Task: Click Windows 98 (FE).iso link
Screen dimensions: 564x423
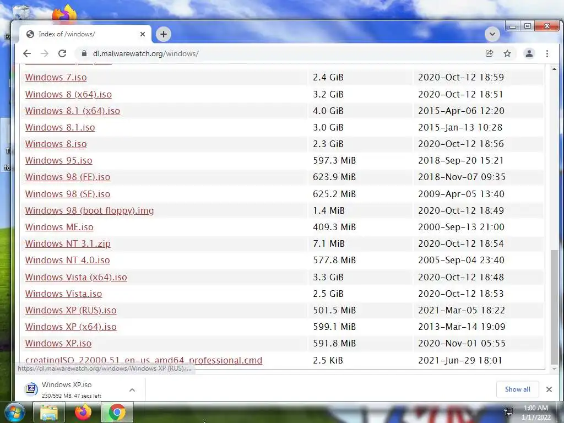Action: [68, 177]
